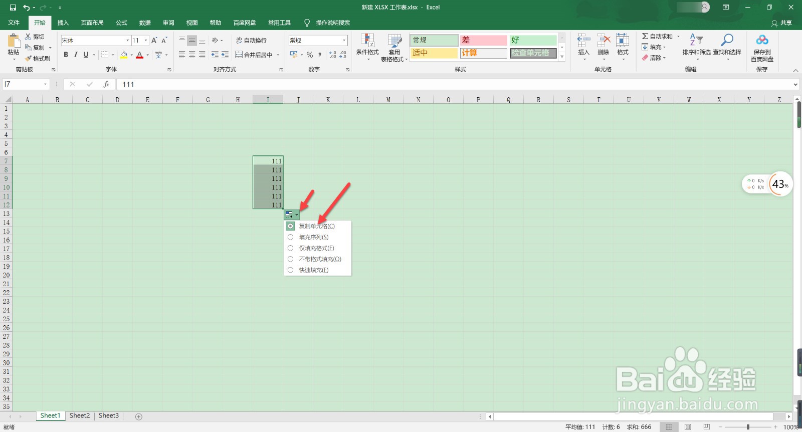Image resolution: width=802 pixels, height=432 pixels.
Task: Open the font name dropdown
Action: tap(127, 41)
